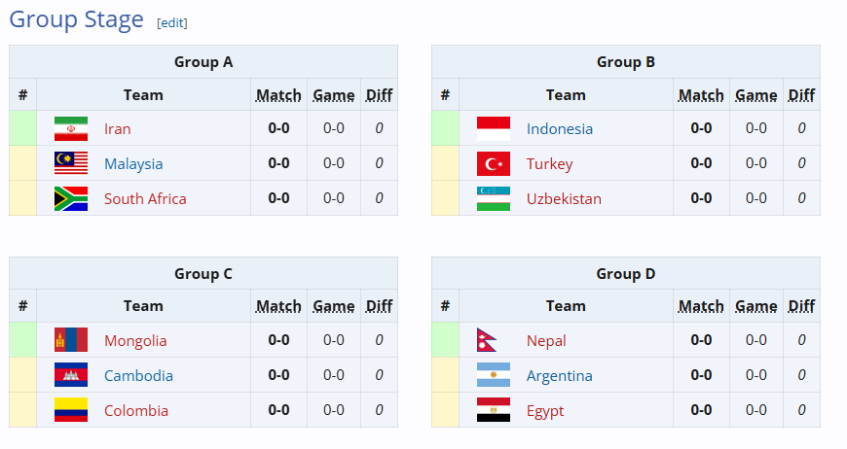
Task: Click the Indonesia flag icon
Action: [x=494, y=128]
